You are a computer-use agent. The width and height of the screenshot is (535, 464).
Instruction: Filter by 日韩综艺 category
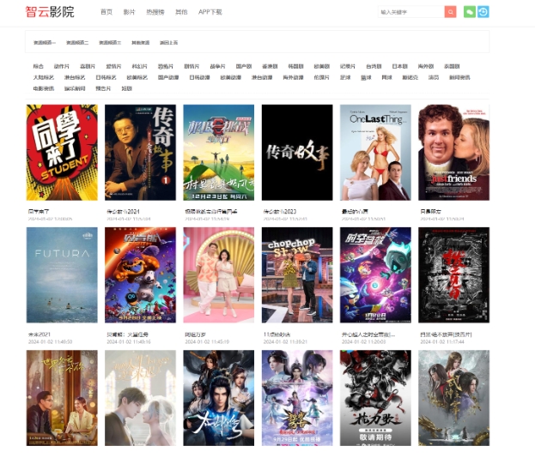coord(106,78)
